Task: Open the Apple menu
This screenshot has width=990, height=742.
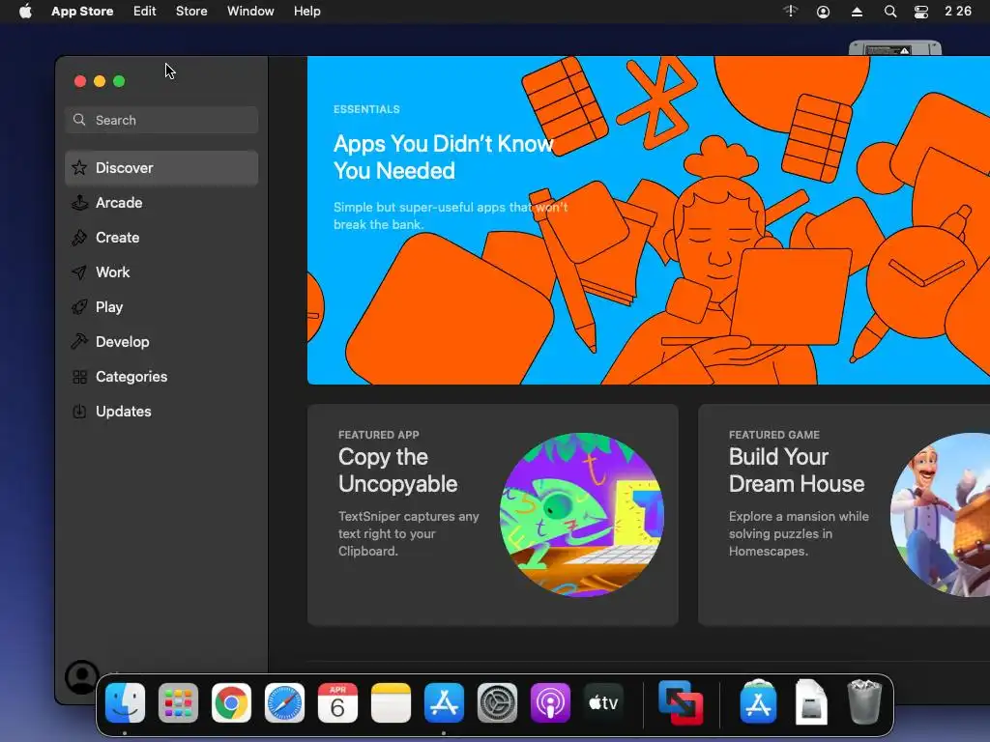Action: 25,12
